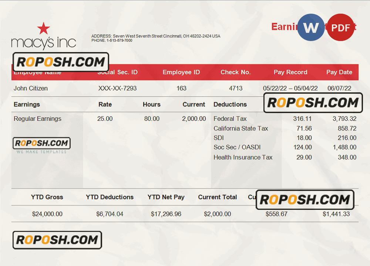The width and height of the screenshot is (370, 266).
Task: Select the Federal Tax deduction row
Action: [x=230, y=119]
